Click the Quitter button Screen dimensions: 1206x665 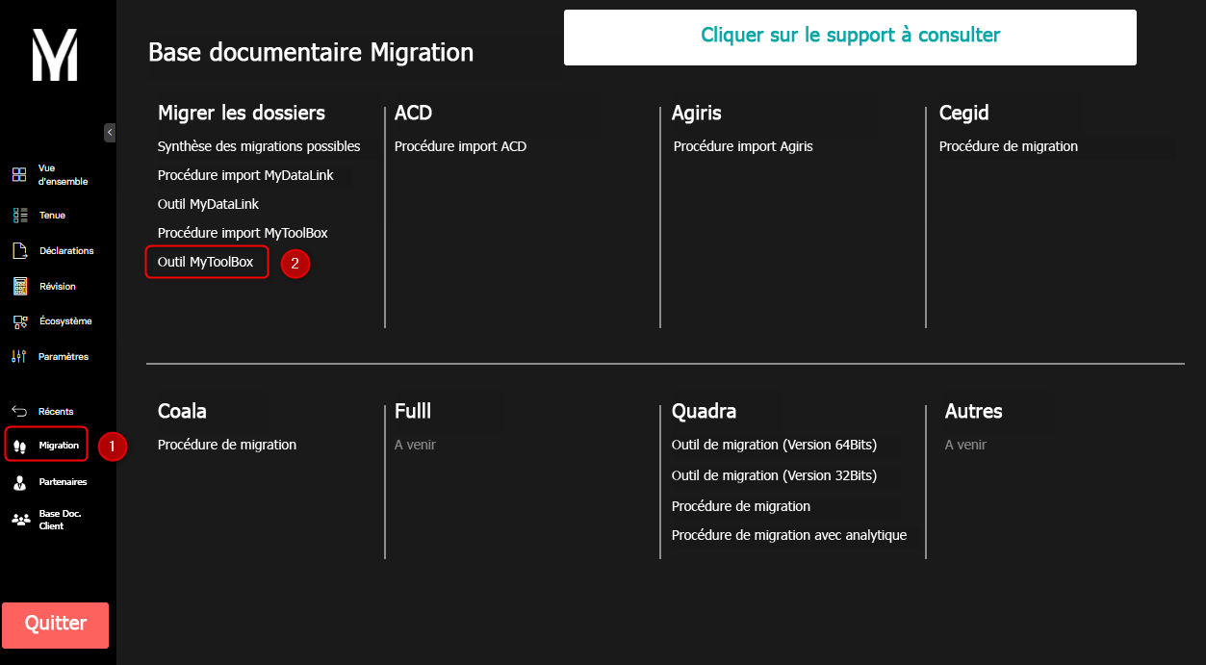56,625
